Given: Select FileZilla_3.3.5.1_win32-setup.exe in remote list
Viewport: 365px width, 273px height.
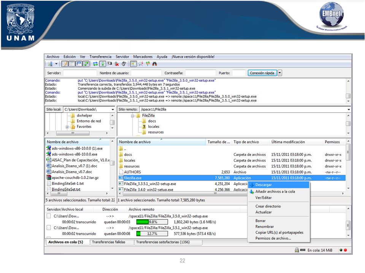Looking at the screenshot, I should (x=150, y=184).
